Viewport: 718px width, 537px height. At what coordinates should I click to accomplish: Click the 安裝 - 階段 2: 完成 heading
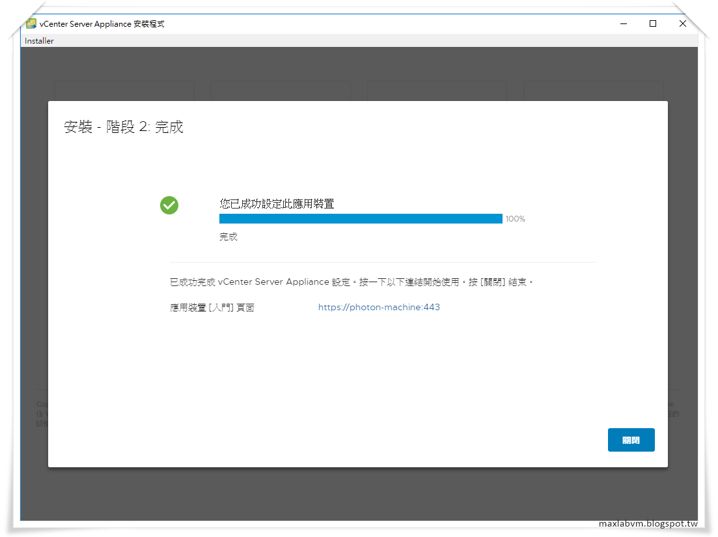click(124, 126)
